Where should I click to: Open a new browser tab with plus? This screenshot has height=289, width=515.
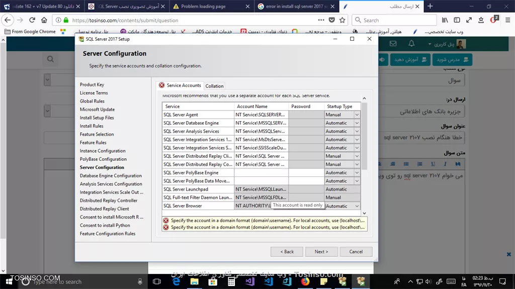click(430, 6)
